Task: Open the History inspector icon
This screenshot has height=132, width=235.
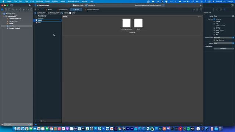Action: click(217, 10)
